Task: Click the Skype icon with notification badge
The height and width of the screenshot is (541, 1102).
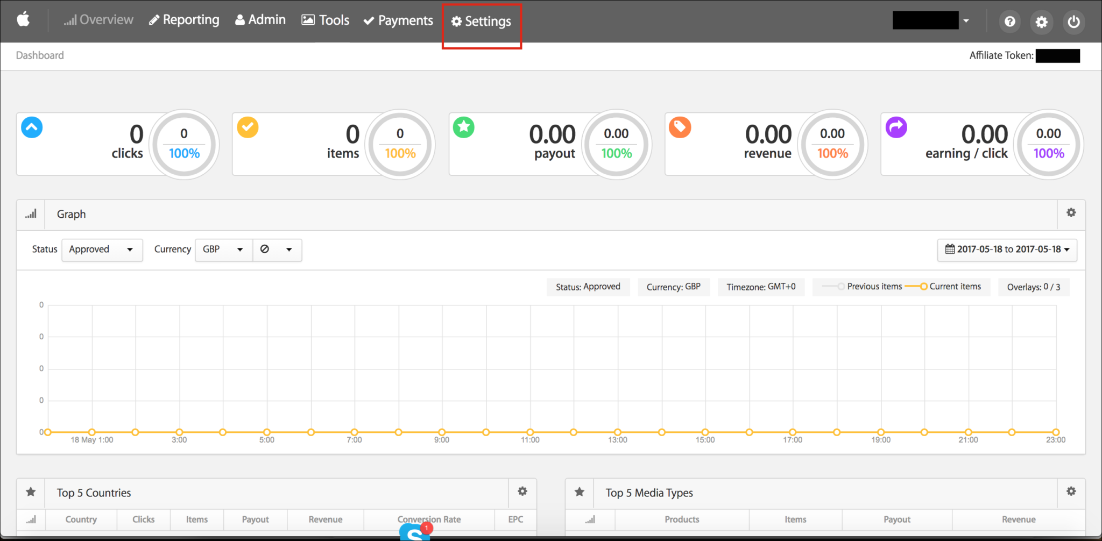Action: pos(415,532)
